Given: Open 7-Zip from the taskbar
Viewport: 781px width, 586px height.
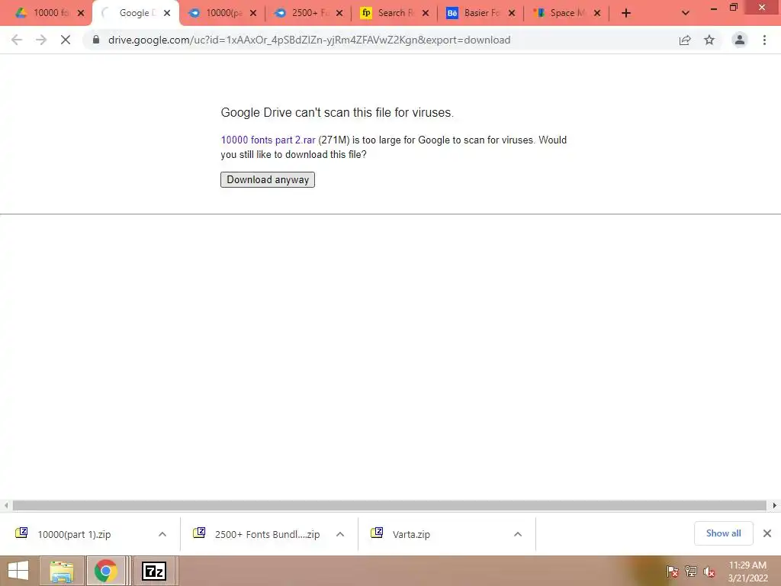Looking at the screenshot, I should 154,571.
